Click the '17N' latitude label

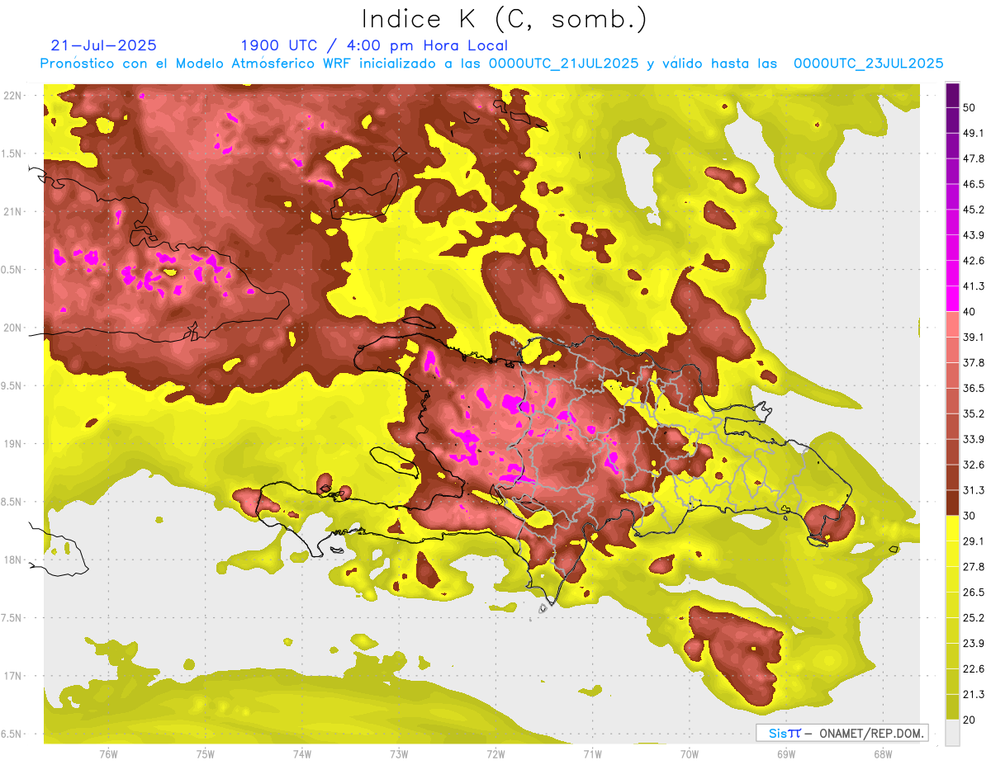(12, 676)
